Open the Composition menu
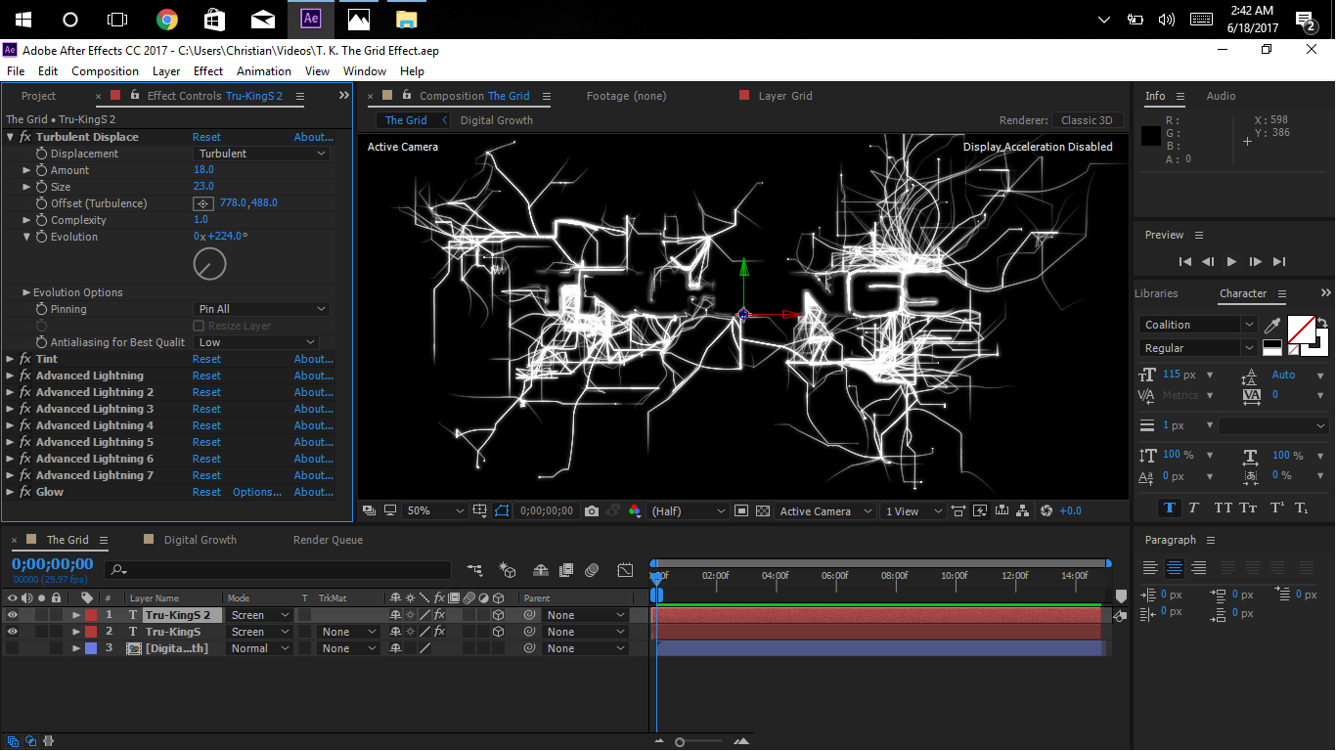The width and height of the screenshot is (1336, 751). click(105, 71)
